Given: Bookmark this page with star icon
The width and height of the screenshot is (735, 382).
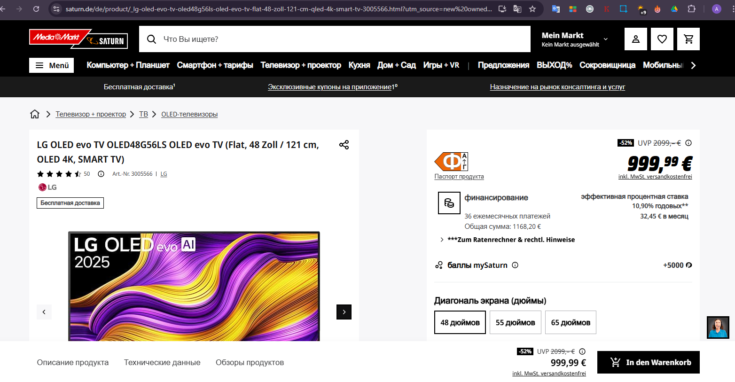Looking at the screenshot, I should click(x=532, y=9).
